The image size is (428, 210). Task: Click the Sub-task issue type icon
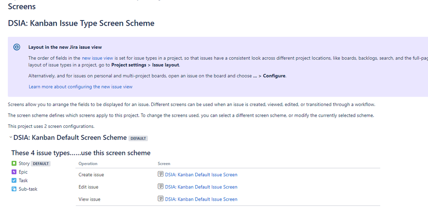point(14,189)
